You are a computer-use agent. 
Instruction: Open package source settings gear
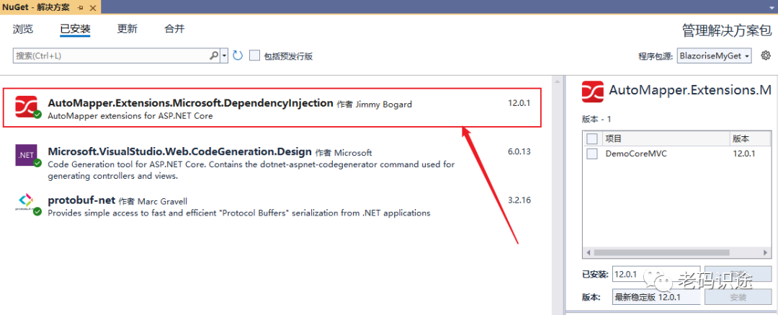pos(766,55)
